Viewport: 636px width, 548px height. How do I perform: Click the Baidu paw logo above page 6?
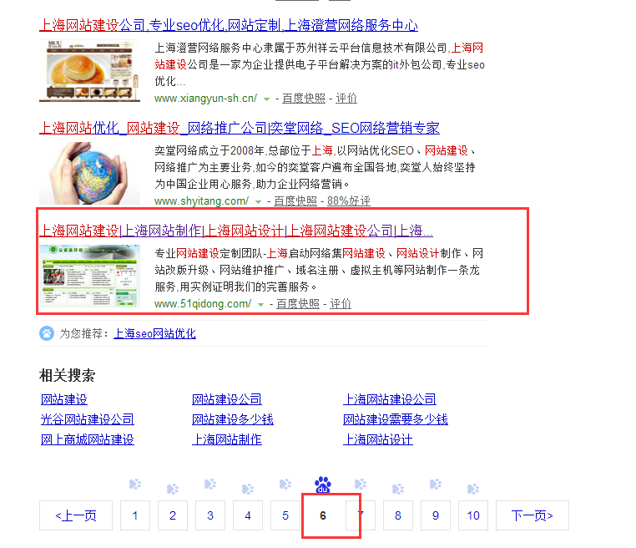tap(323, 485)
